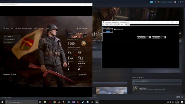Switch to the main tab in trainer
The width and height of the screenshot is (185, 104).
pos(103,25)
